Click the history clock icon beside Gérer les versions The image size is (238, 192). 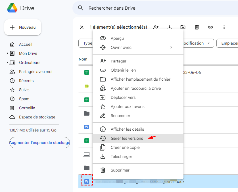(103, 138)
